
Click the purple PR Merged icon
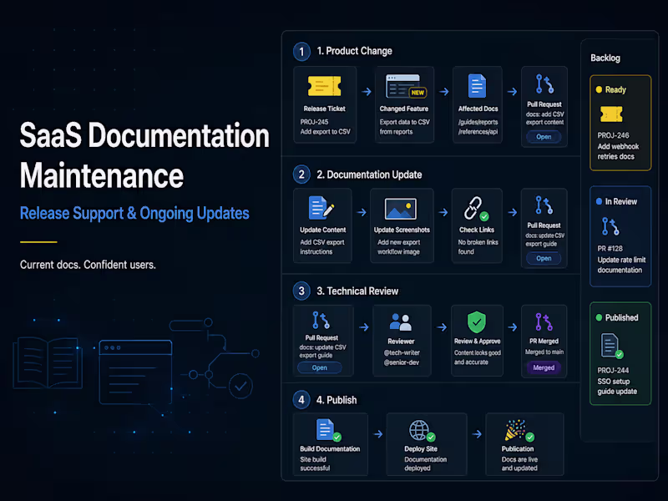544,322
